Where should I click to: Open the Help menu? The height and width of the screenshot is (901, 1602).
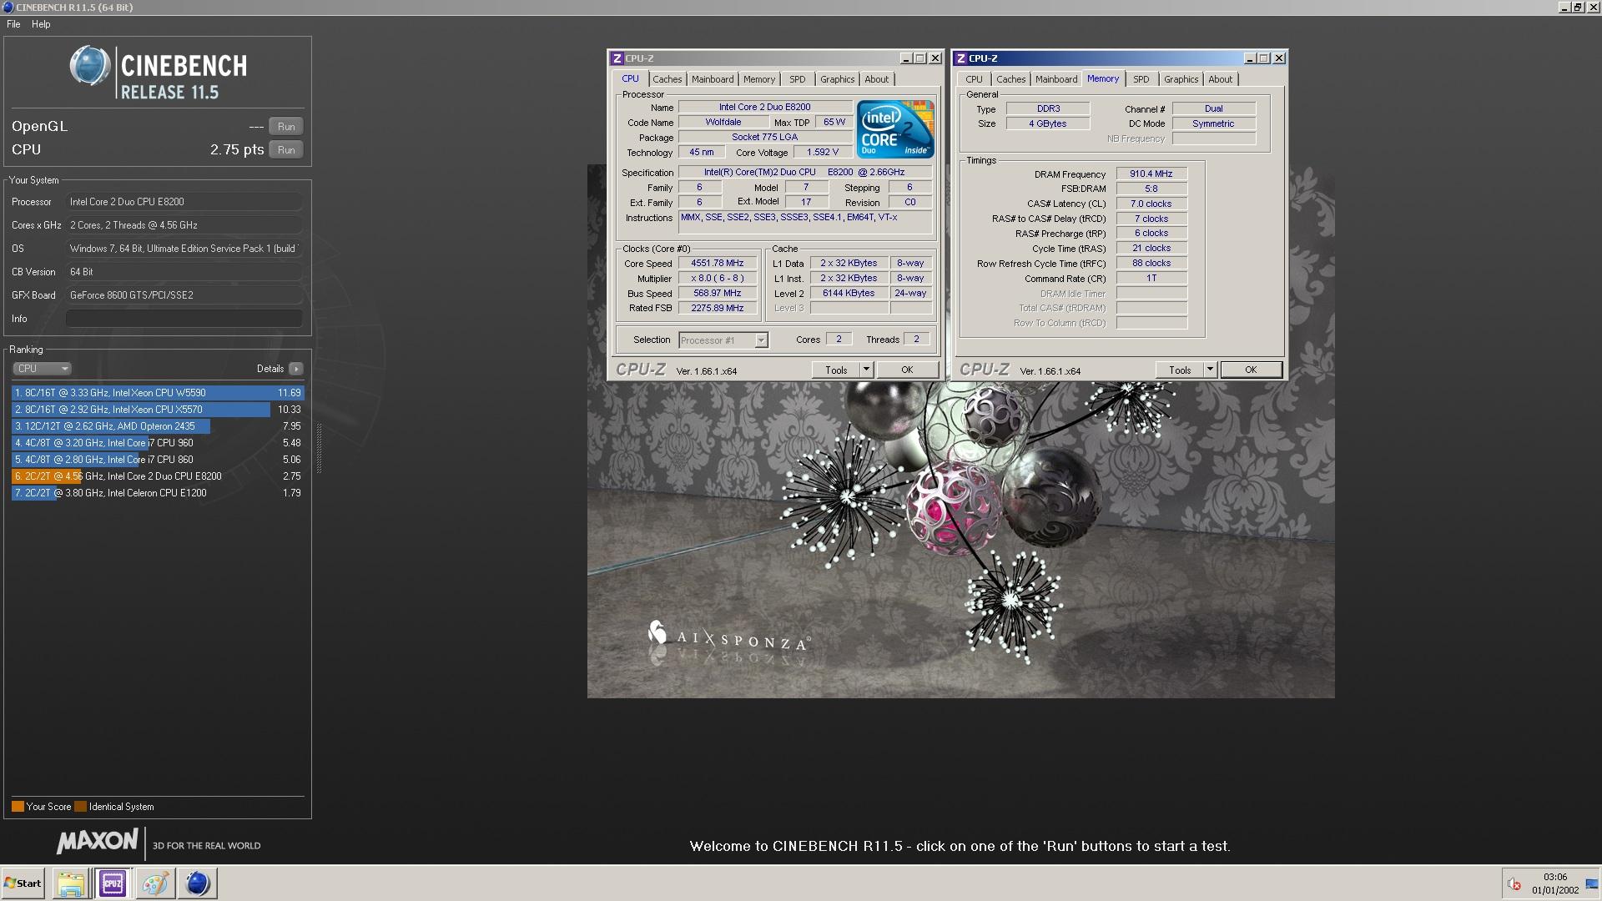point(41,24)
